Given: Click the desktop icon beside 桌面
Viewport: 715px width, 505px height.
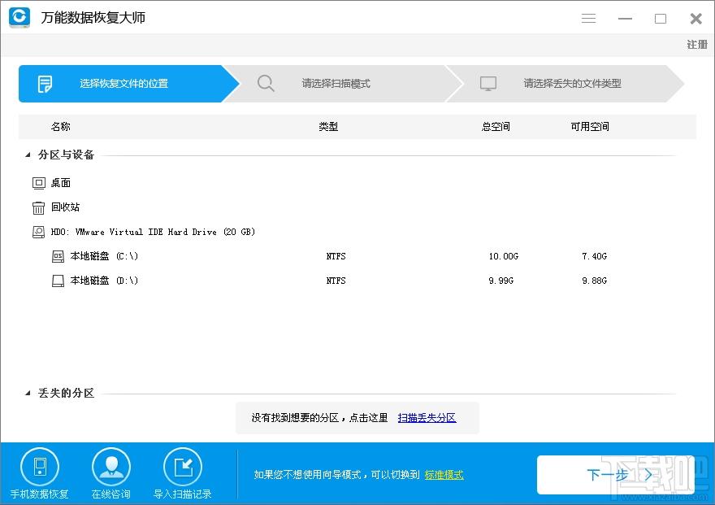Looking at the screenshot, I should pyautogui.click(x=39, y=183).
